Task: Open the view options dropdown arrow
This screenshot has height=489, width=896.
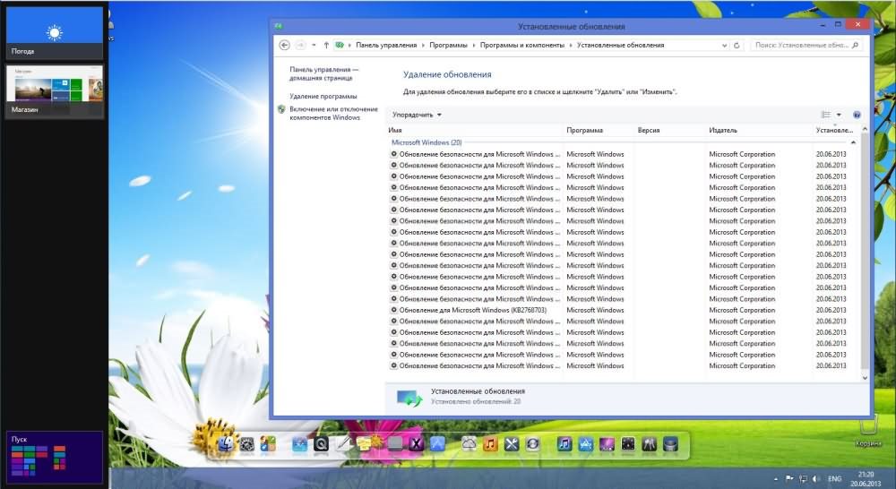Action: (839, 115)
